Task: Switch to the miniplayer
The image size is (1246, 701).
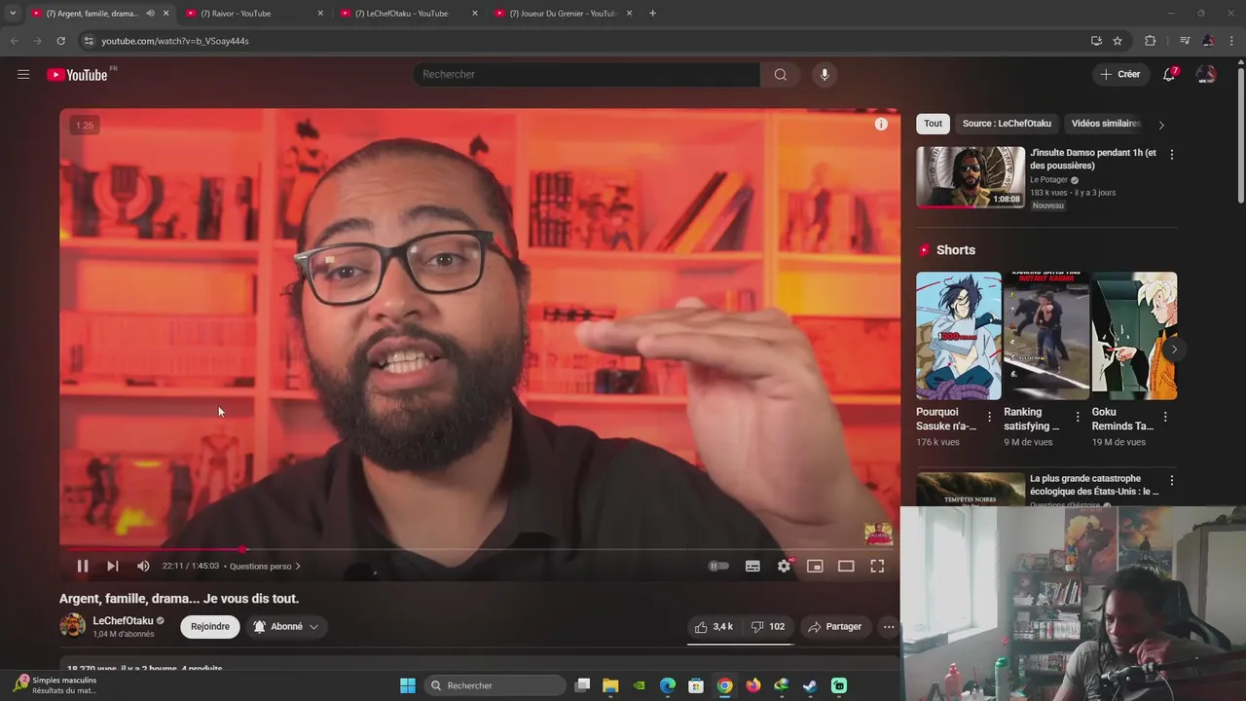Action: coord(815,566)
